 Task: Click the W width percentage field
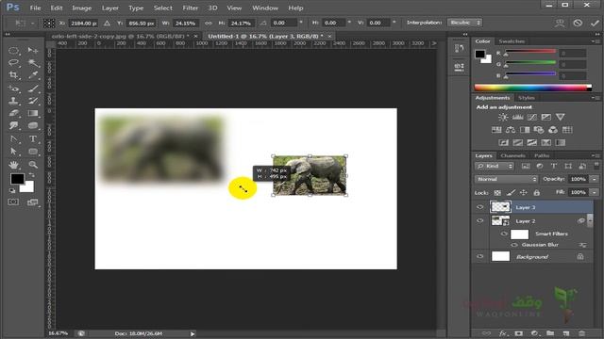pyautogui.click(x=185, y=23)
